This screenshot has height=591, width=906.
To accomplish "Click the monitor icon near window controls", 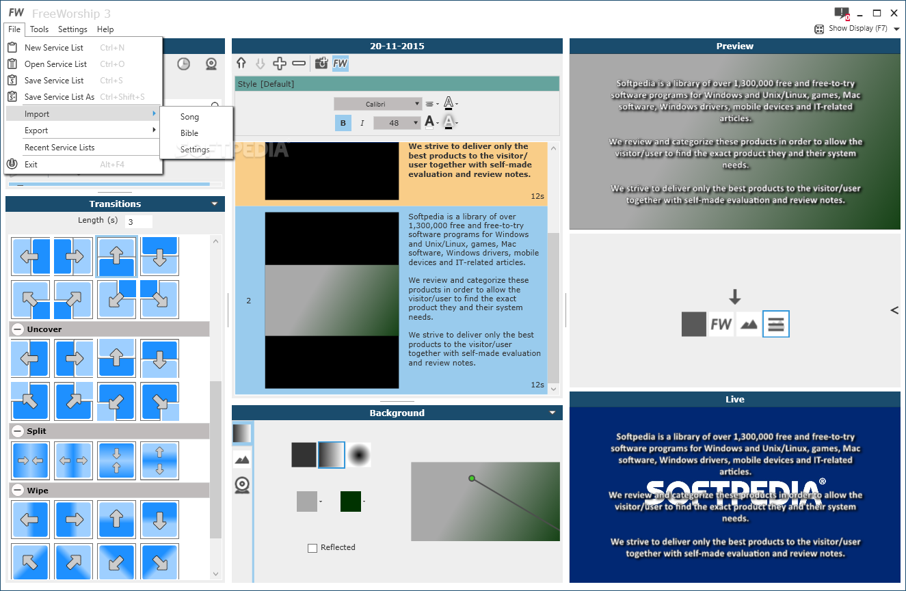I will [x=842, y=13].
